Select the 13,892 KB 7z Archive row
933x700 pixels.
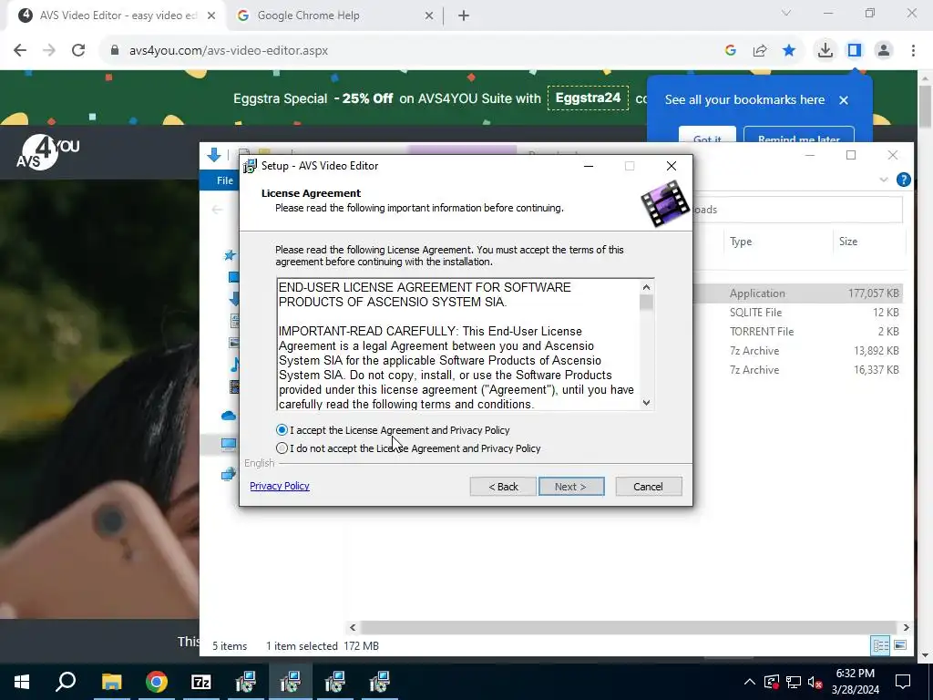pos(798,351)
